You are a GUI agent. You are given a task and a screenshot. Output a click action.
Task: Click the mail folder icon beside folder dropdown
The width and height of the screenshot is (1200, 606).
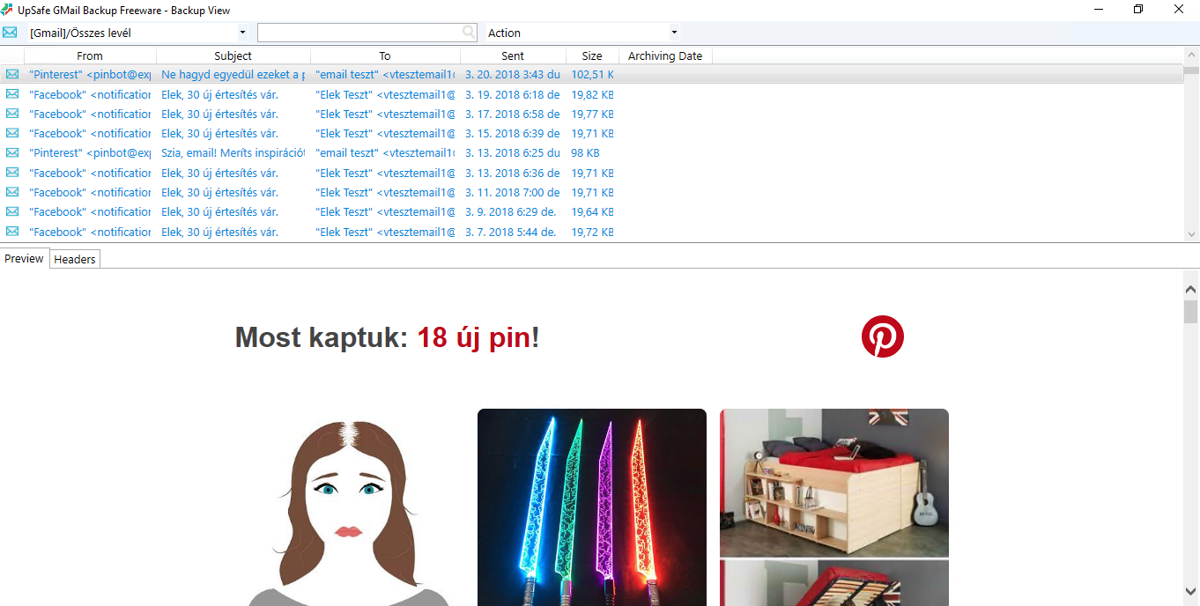pyautogui.click(x=10, y=33)
